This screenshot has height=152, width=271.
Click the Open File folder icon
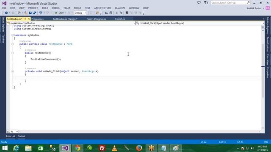point(26,13)
